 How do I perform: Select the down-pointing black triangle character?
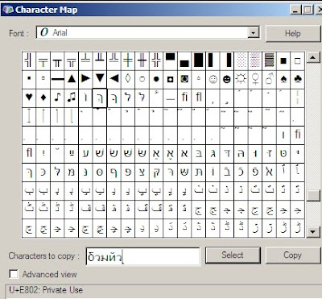100,79
